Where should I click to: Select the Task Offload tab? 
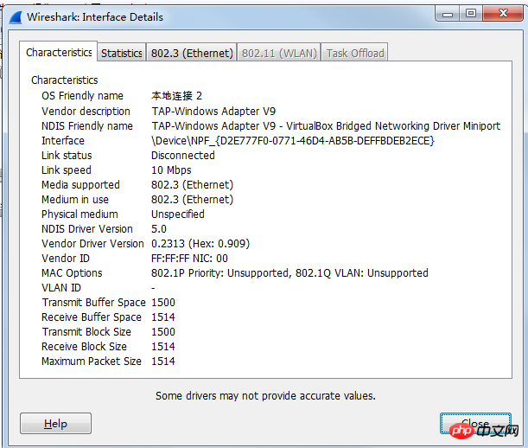point(355,53)
